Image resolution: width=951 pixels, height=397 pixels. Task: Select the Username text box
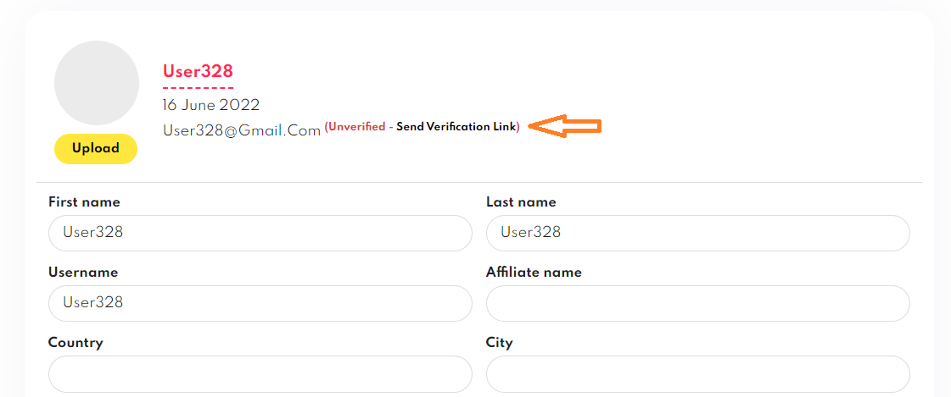pyautogui.click(x=260, y=303)
